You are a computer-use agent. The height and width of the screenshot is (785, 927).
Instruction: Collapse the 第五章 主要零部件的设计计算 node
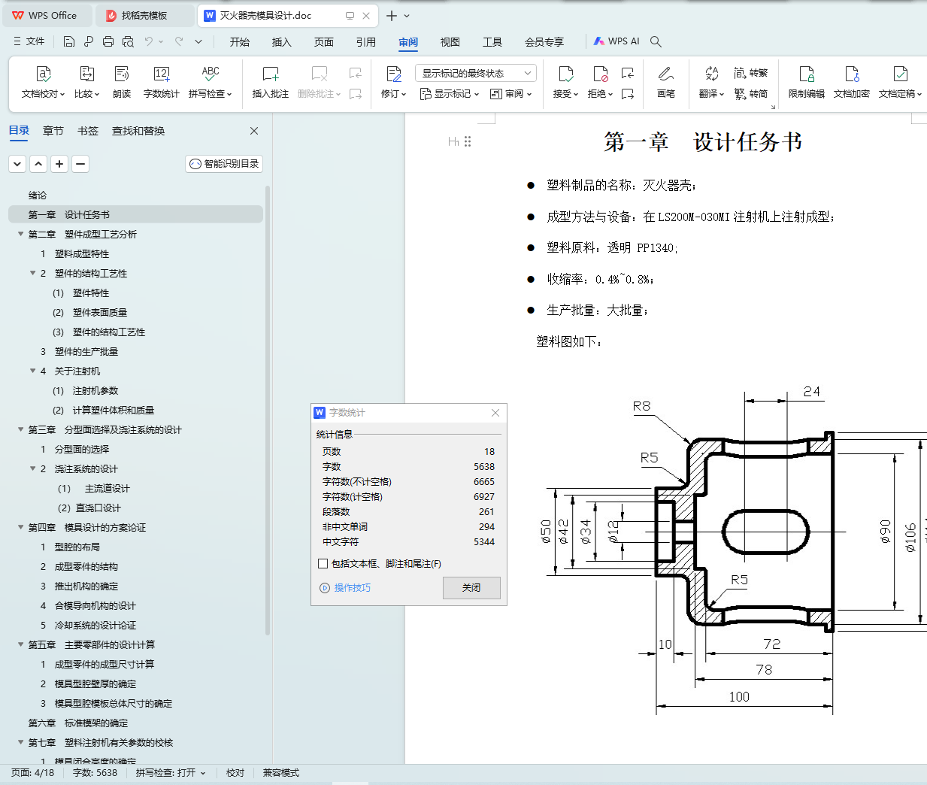(21, 644)
